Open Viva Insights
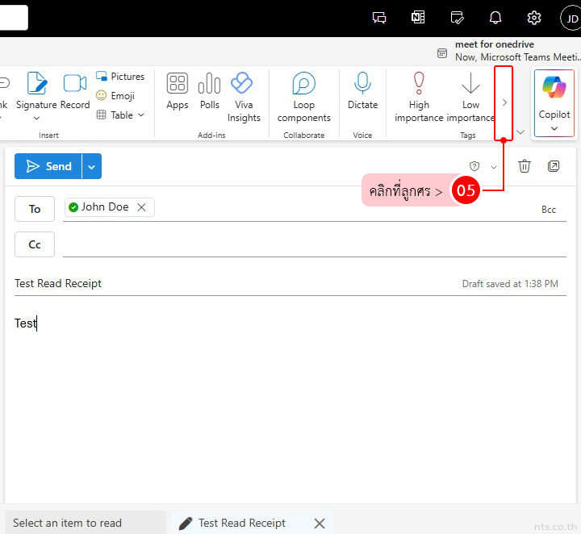The width and height of the screenshot is (581, 534). click(x=244, y=97)
